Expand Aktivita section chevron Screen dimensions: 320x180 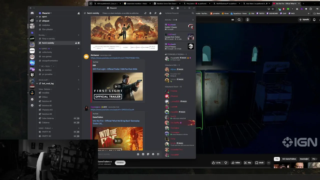click(x=193, y=20)
